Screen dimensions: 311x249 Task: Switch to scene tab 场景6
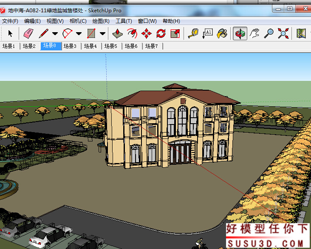pos(131,46)
